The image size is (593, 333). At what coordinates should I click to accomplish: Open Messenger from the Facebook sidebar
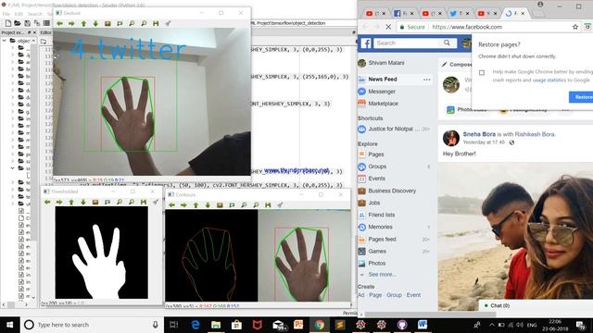(382, 92)
